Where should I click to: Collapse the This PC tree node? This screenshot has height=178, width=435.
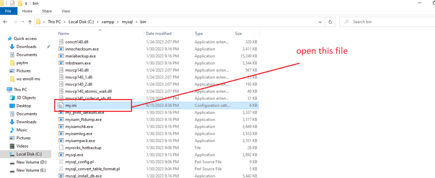(x=3, y=90)
